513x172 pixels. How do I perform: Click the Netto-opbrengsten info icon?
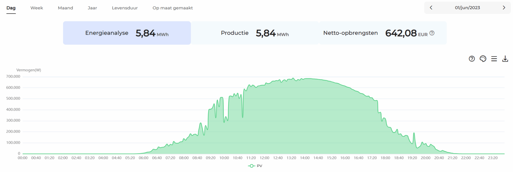(x=432, y=33)
